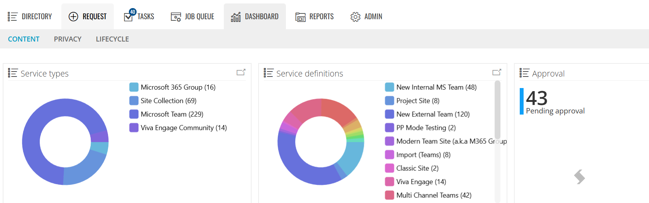The width and height of the screenshot is (649, 203).
Task: Click the Service definitions legend scrollbar thumb
Action: (498, 110)
